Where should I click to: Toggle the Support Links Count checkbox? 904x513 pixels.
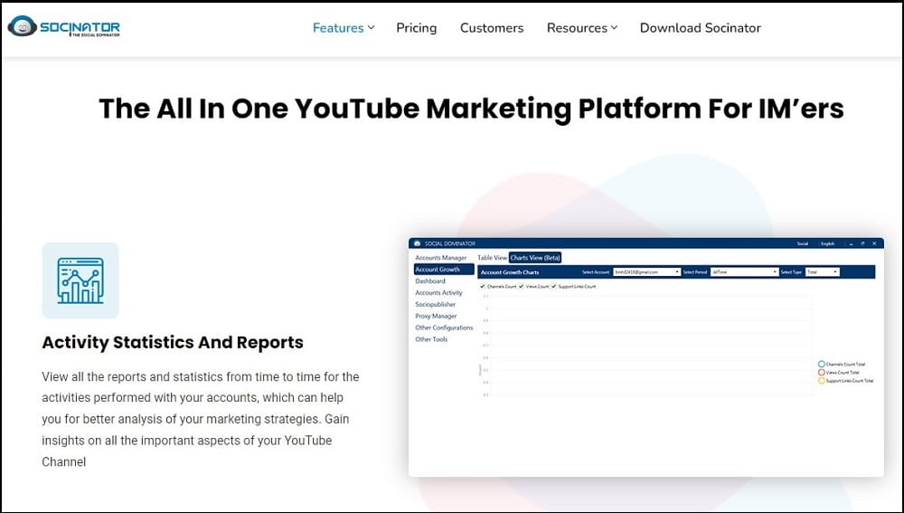pos(553,286)
